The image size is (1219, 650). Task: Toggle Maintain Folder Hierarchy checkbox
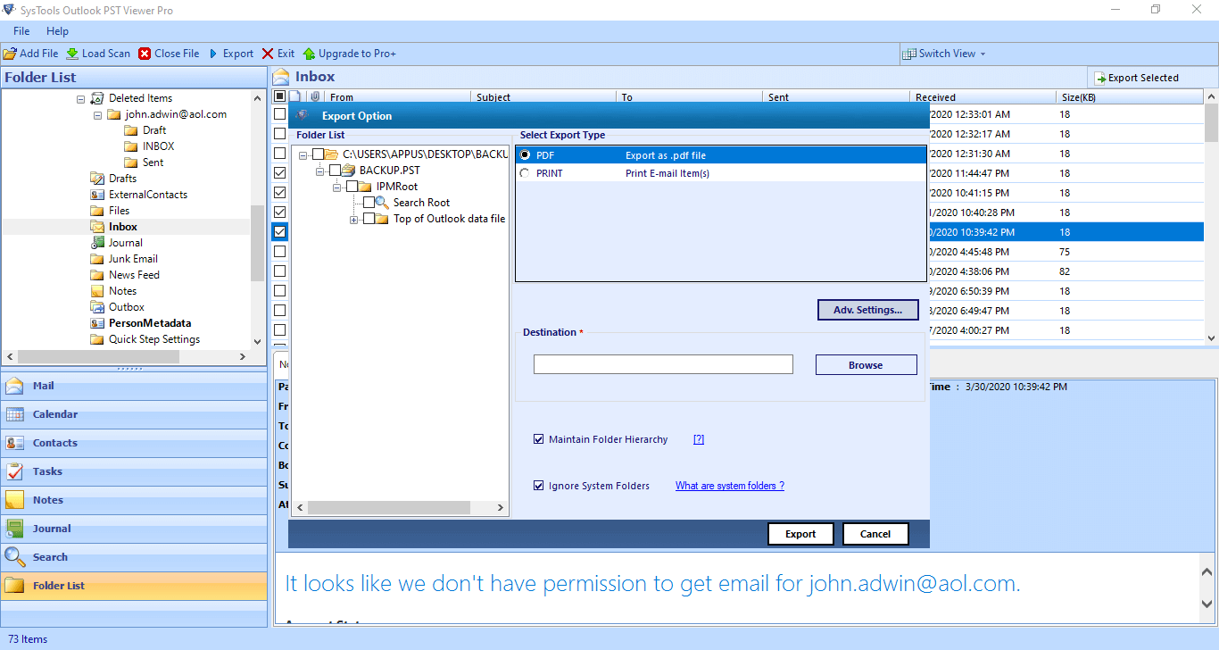(x=538, y=439)
